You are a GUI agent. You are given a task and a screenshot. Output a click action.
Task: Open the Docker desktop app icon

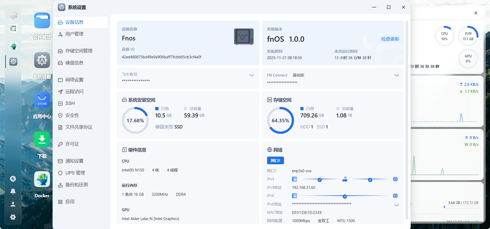click(42, 179)
